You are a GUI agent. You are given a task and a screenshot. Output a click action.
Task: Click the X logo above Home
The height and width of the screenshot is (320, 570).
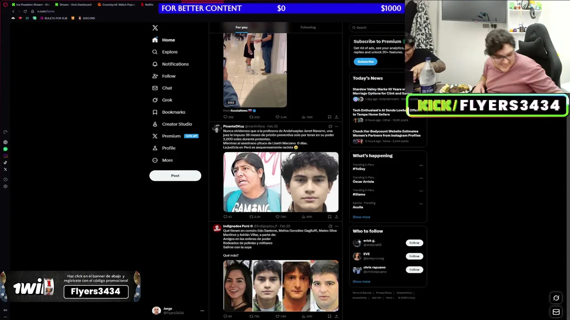155,28
